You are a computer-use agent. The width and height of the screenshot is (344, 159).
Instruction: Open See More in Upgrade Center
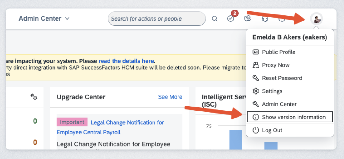[170, 97]
